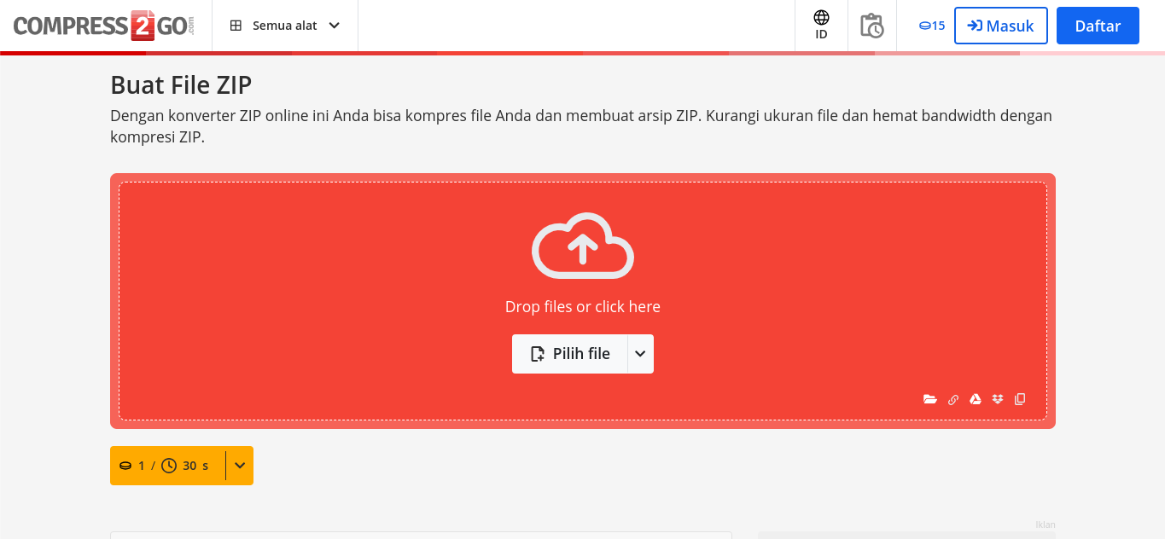The width and height of the screenshot is (1165, 539).
Task: Expand the yellow credits and time panel
Action: point(240,466)
